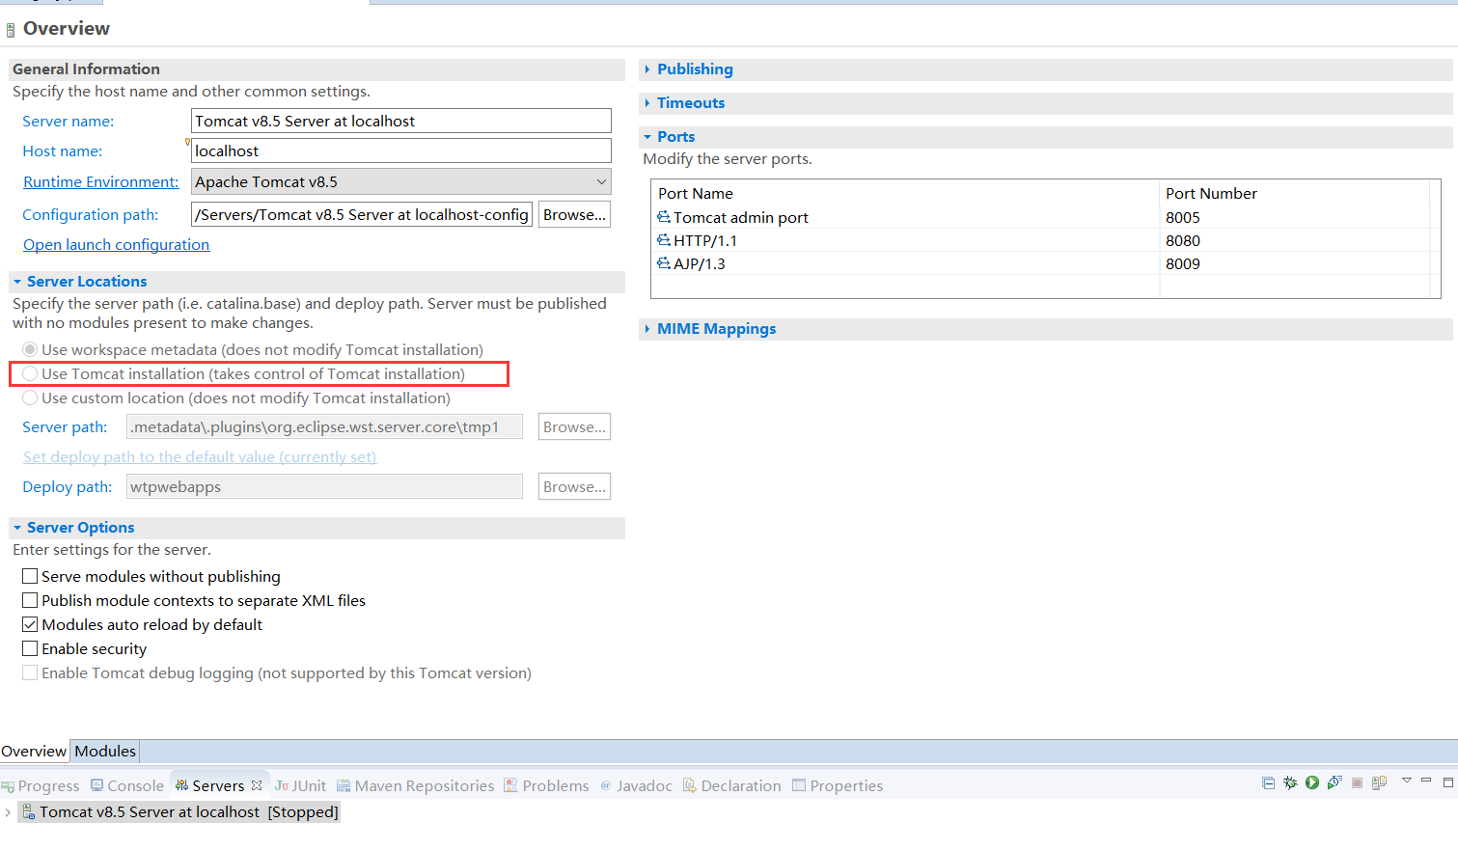Open the Servers view menu triangle
Viewport: 1458px width, 850px height.
point(1407,781)
